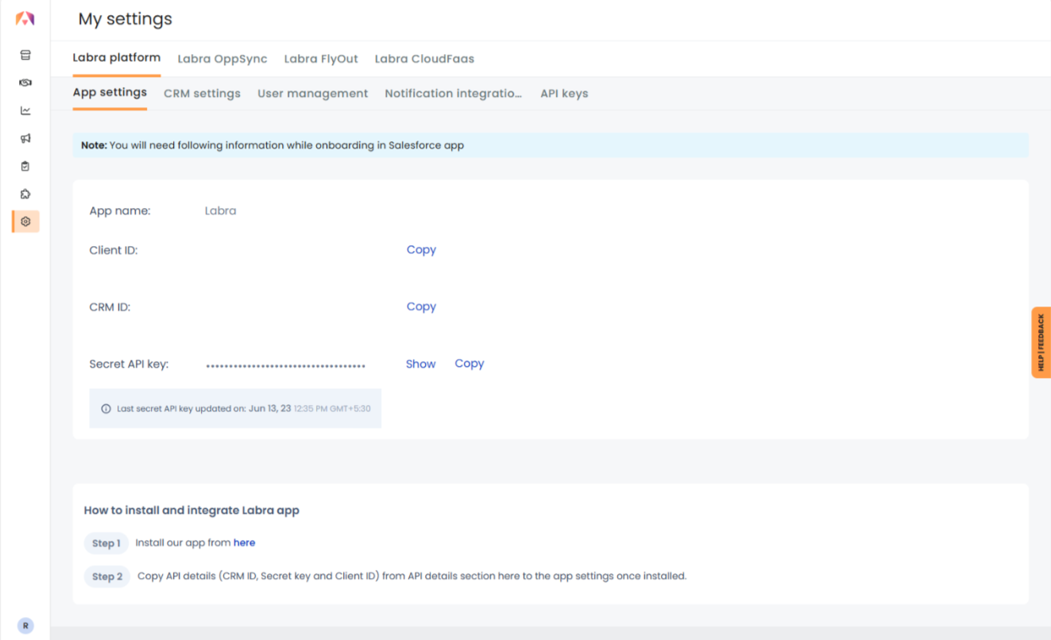Click the info icon beside last updated

(106, 409)
